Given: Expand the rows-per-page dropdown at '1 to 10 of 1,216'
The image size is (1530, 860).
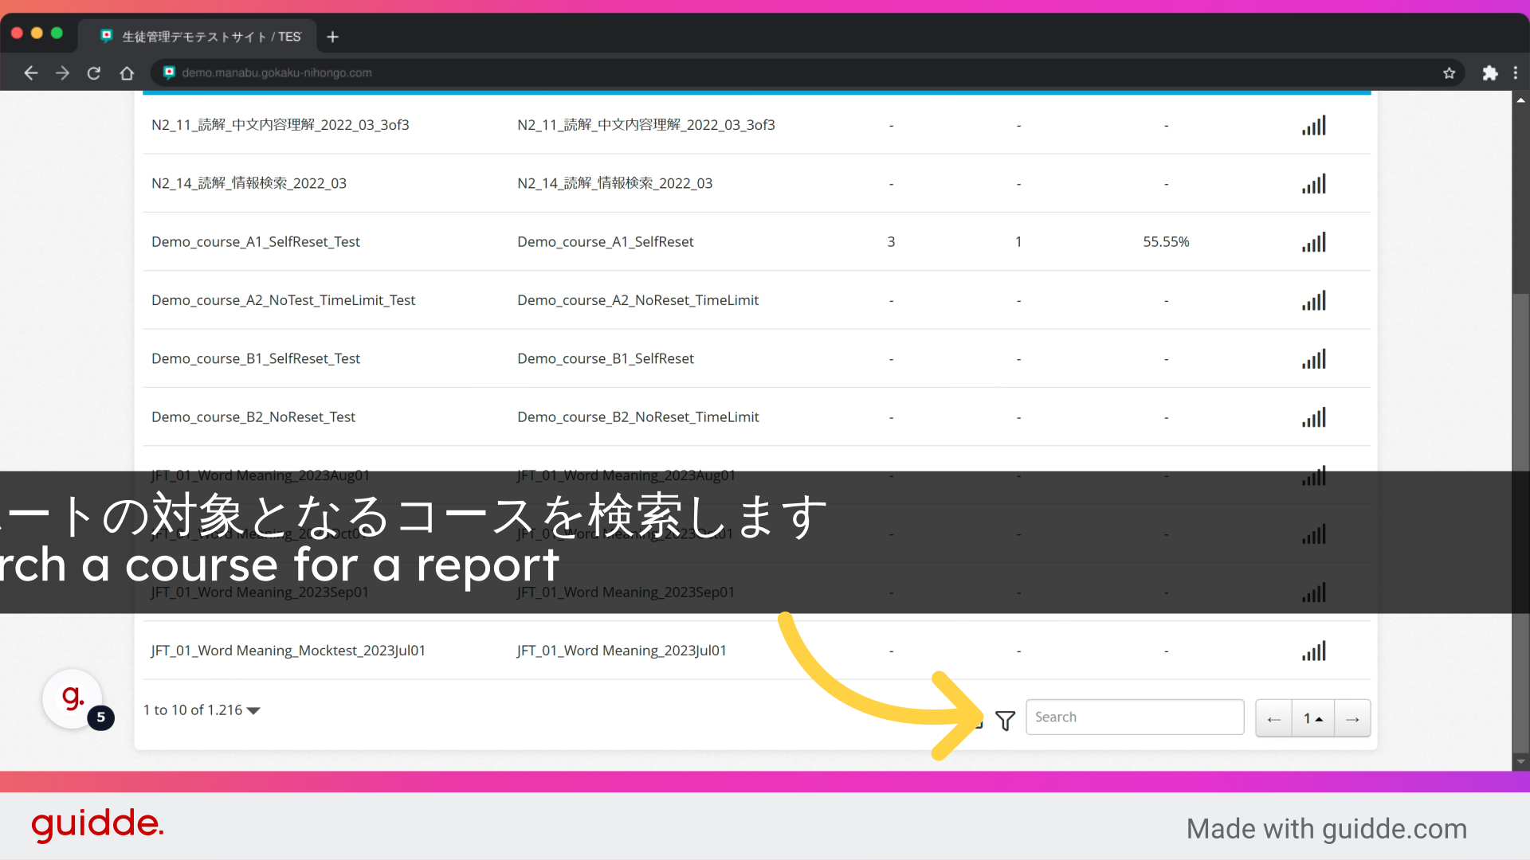Looking at the screenshot, I should click(253, 710).
